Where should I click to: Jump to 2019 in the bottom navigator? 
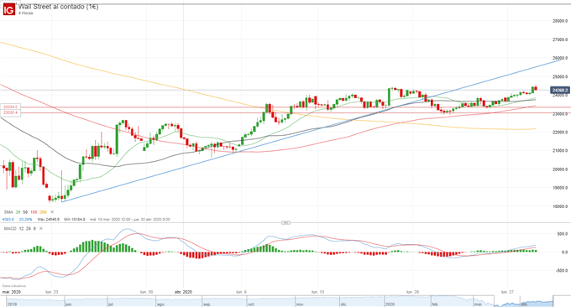(12, 304)
